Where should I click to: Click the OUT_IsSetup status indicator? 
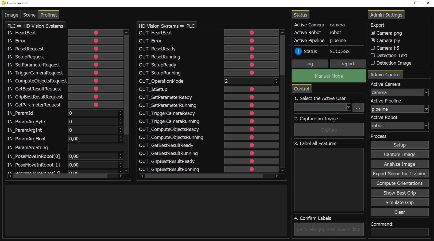tap(251, 89)
